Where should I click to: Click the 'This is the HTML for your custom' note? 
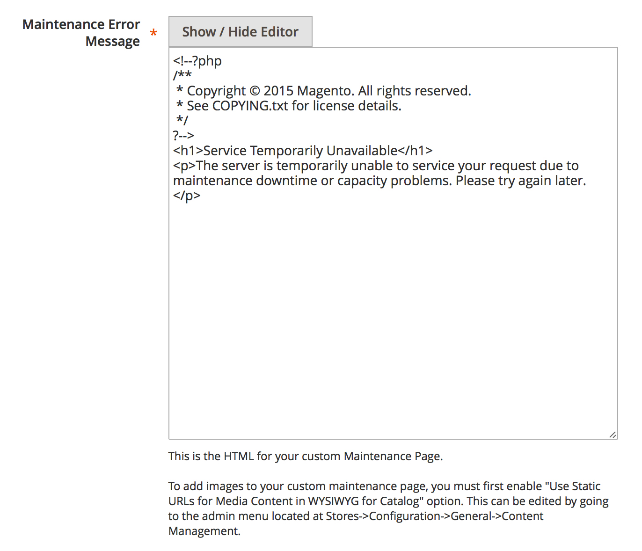(x=306, y=456)
